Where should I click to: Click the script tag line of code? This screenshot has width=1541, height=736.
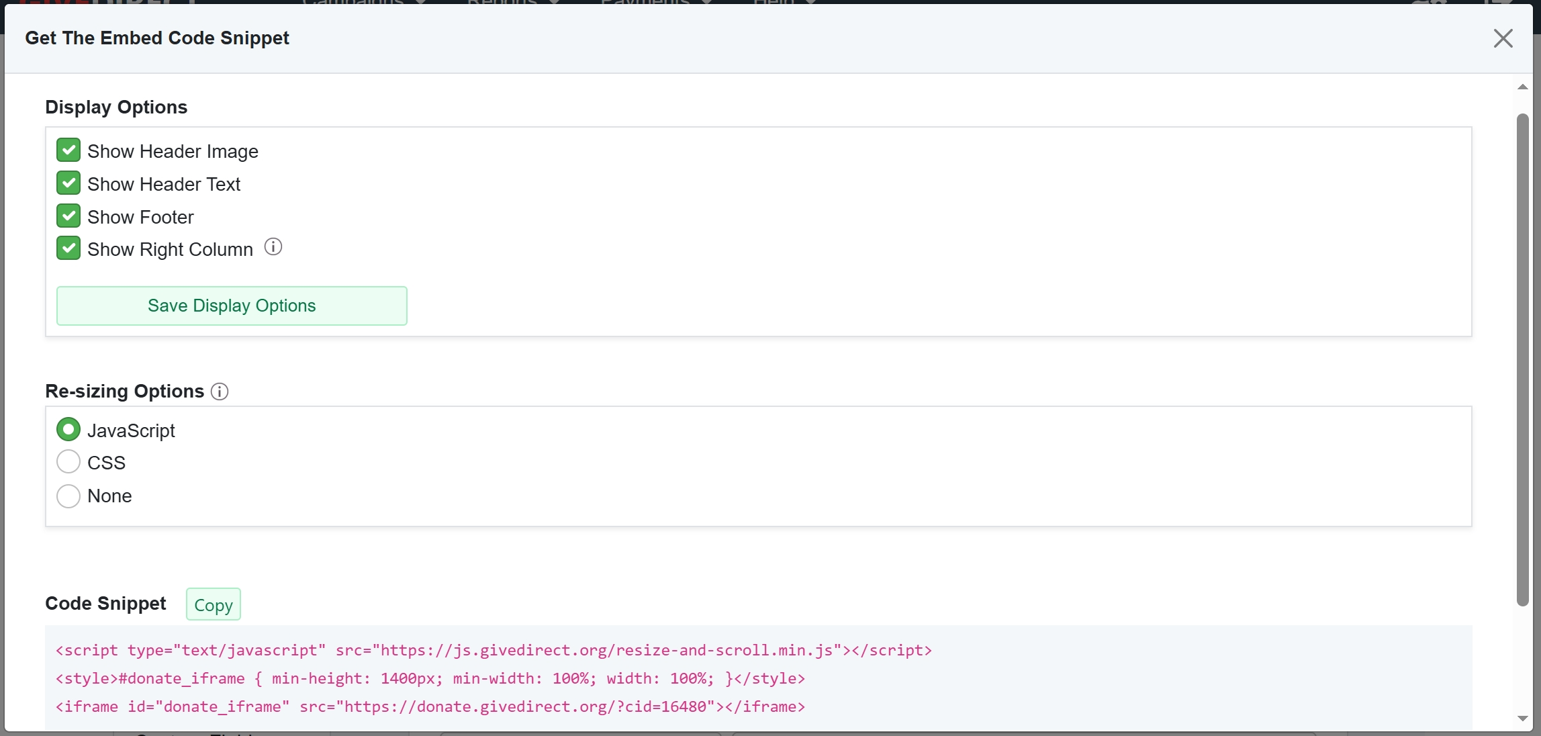[x=494, y=650]
